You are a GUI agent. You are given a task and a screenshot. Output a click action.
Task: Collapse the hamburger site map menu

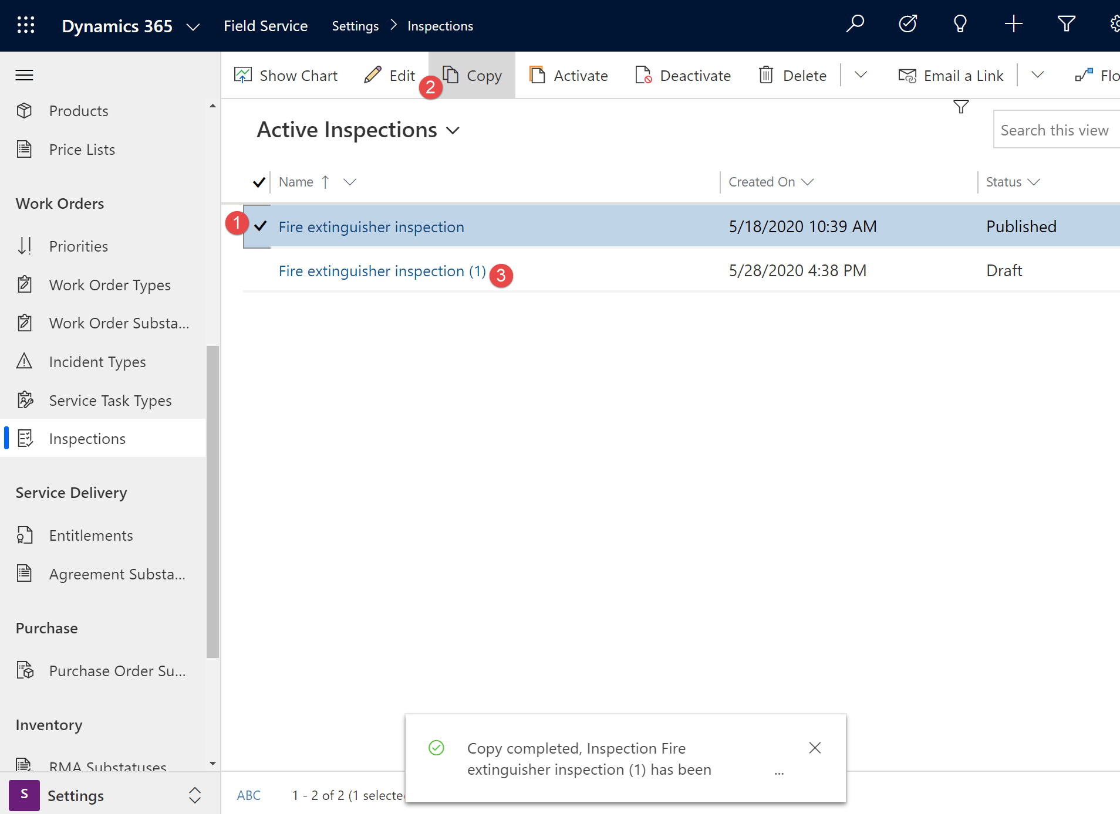point(24,75)
